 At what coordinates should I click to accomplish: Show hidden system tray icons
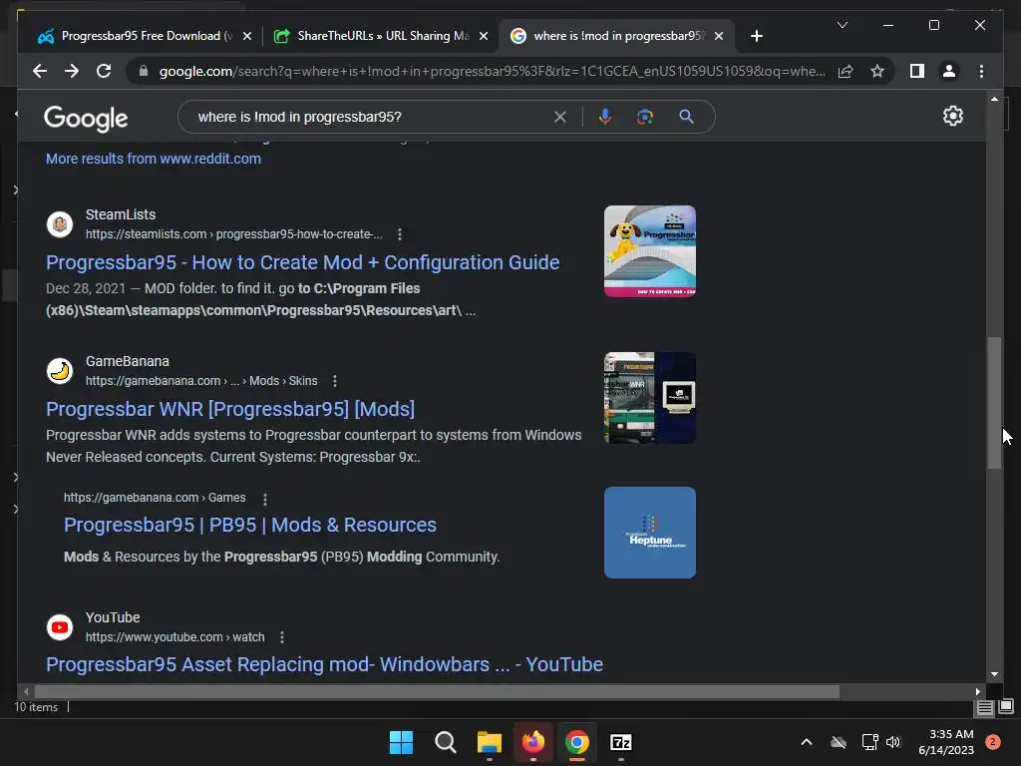click(806, 742)
